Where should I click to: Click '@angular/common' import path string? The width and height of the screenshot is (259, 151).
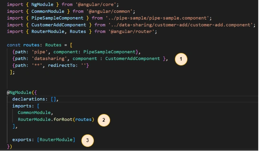tap(109, 11)
